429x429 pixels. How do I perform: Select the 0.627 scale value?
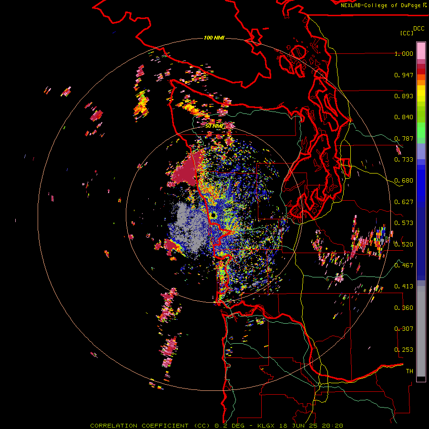click(404, 202)
